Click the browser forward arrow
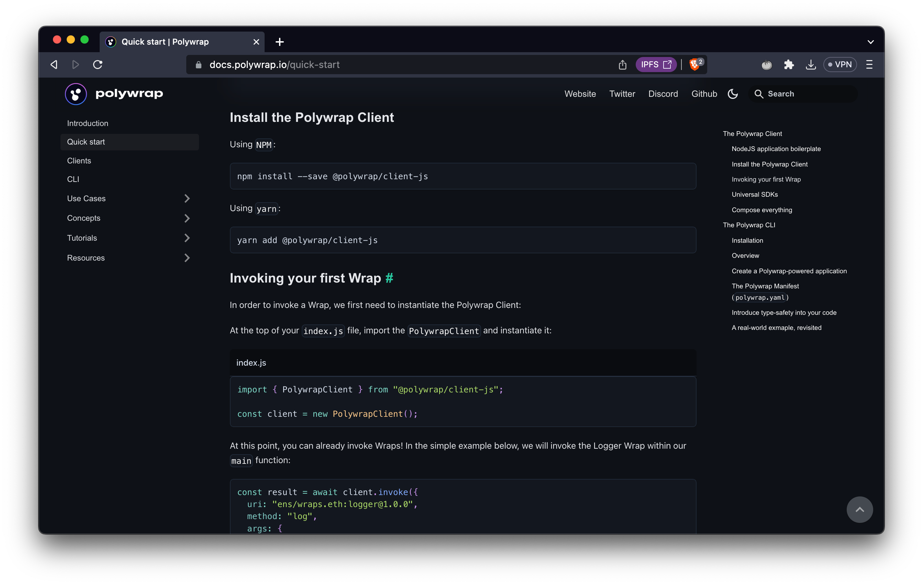 point(76,64)
